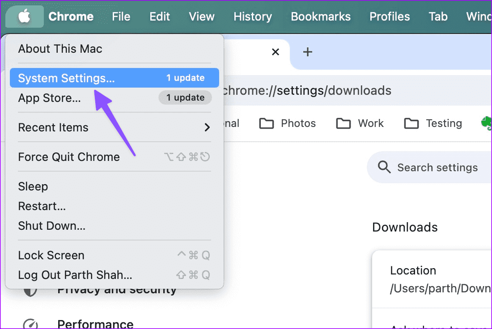Open the History menu in menu bar
Image resolution: width=492 pixels, height=329 pixels.
pos(252,17)
